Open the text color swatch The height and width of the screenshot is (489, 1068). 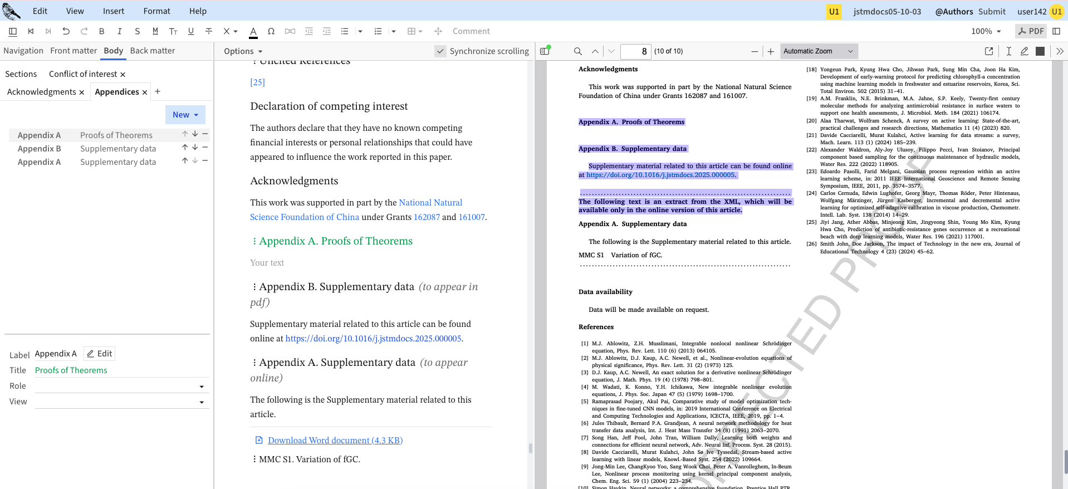253,31
